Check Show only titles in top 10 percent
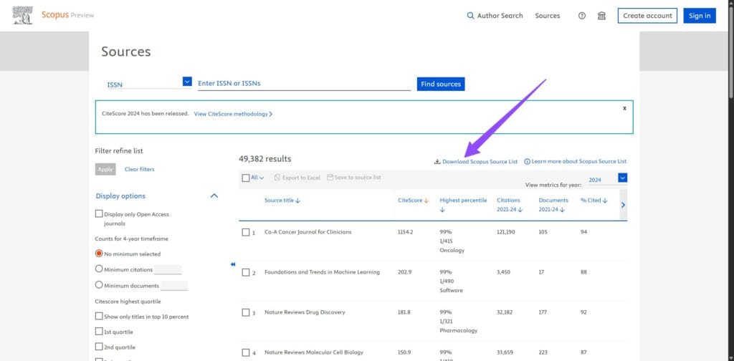 pyautogui.click(x=99, y=316)
